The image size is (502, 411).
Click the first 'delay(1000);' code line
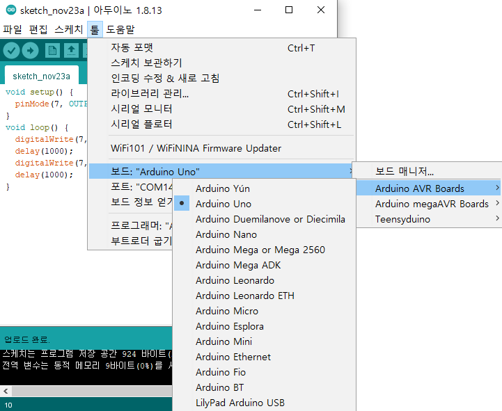[44, 151]
